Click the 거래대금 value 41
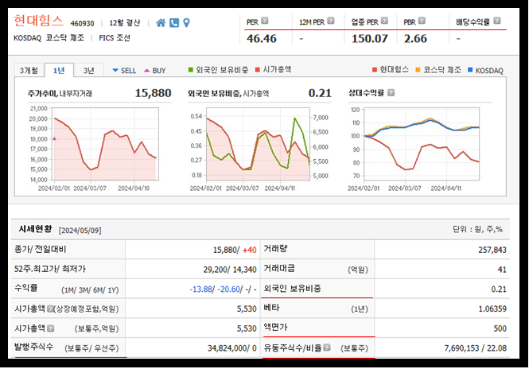The image size is (529, 369). coord(502,270)
